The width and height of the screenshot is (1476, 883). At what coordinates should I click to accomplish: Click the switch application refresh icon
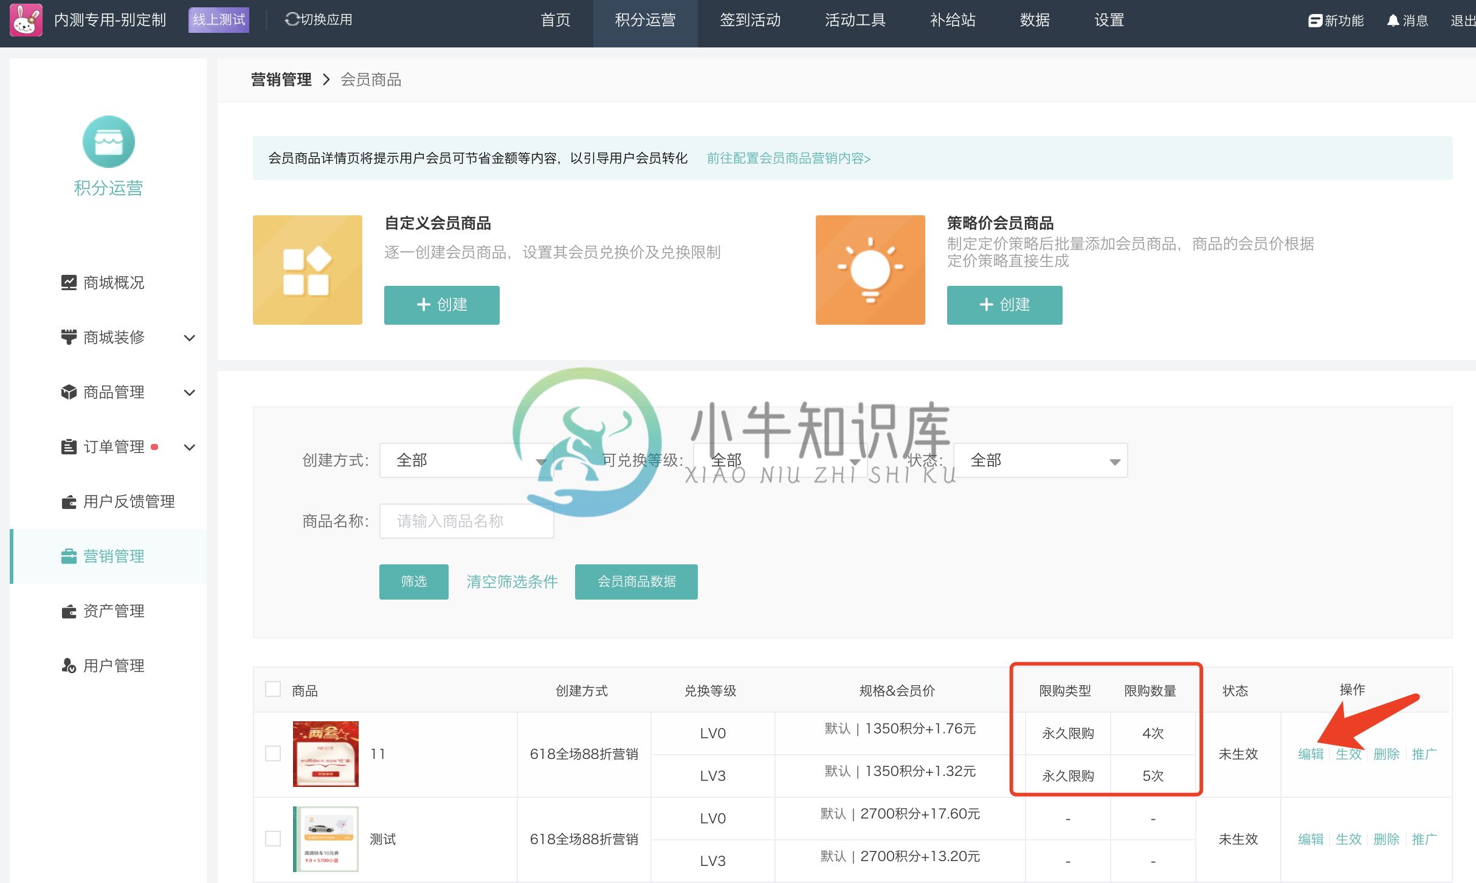click(x=292, y=19)
